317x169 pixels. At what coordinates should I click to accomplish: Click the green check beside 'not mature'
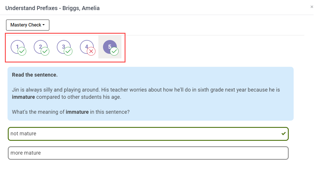tap(283, 134)
